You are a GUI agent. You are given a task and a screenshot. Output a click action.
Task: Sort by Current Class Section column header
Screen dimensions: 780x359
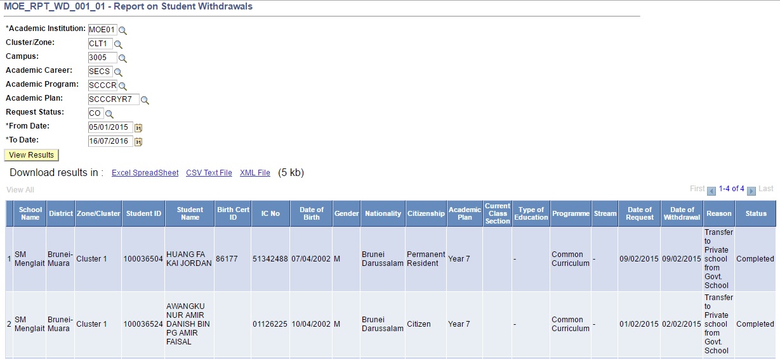[x=498, y=213]
